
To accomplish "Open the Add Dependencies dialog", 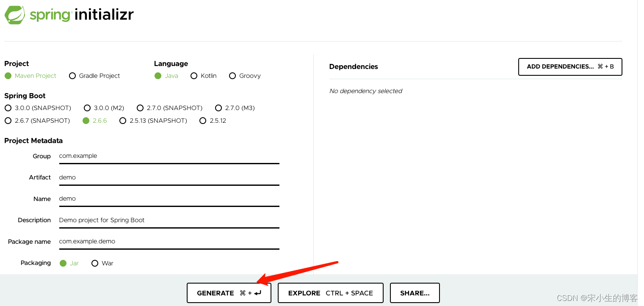I will (570, 67).
